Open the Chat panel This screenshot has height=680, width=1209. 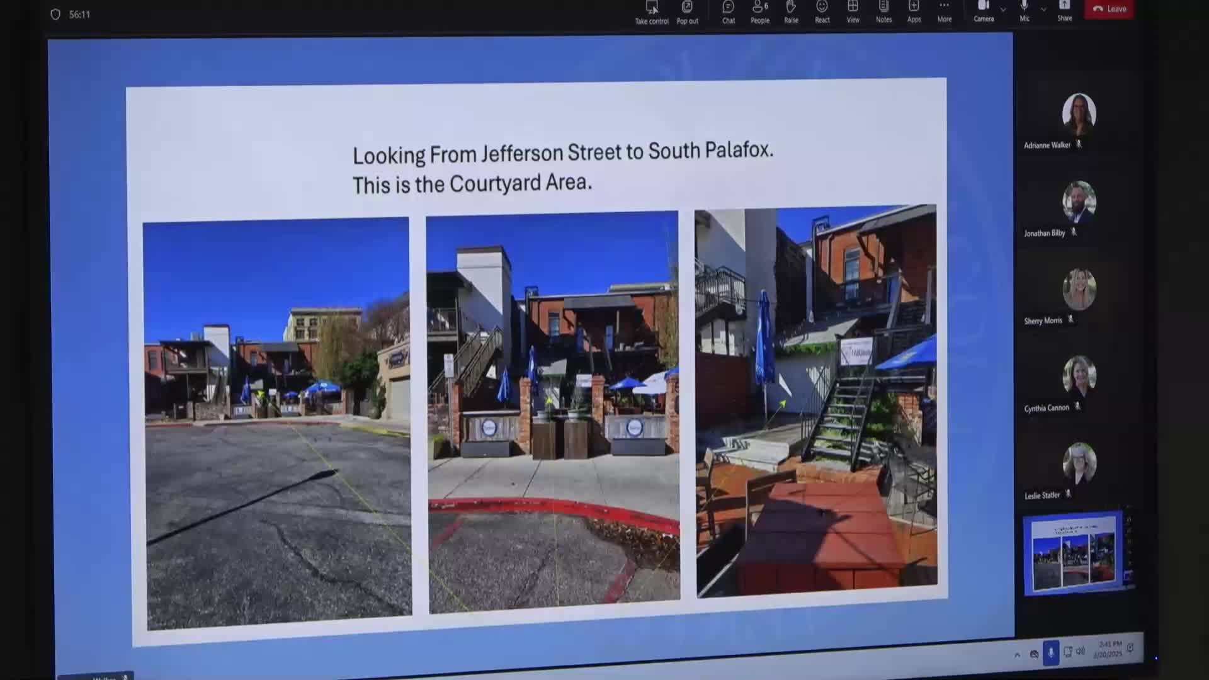(x=729, y=11)
